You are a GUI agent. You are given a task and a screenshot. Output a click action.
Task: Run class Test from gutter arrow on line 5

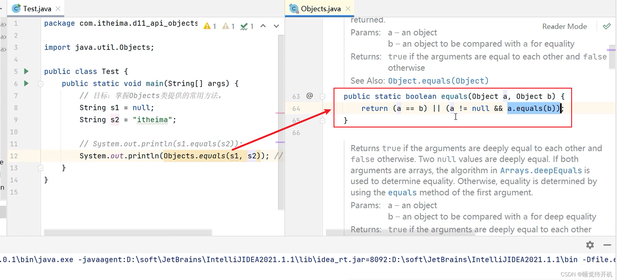26,71
